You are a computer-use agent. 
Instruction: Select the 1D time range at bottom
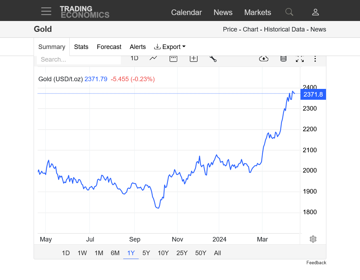click(x=66, y=253)
